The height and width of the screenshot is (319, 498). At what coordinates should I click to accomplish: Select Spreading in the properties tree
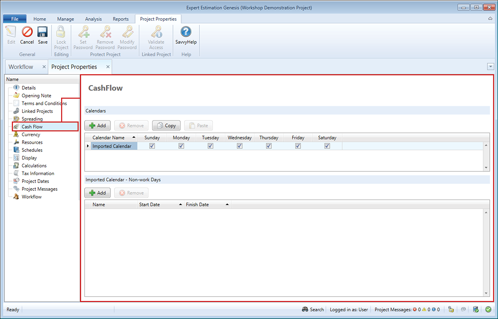pos(32,119)
